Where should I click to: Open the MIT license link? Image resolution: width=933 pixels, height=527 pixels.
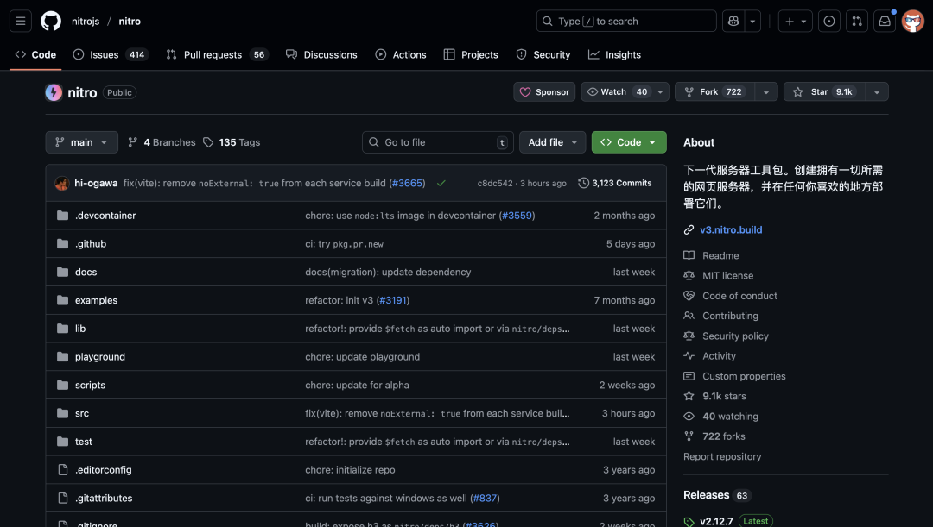(x=727, y=276)
